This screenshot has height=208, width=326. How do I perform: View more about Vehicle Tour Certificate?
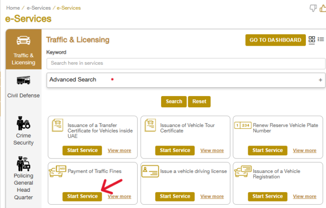pyautogui.click(x=212, y=151)
